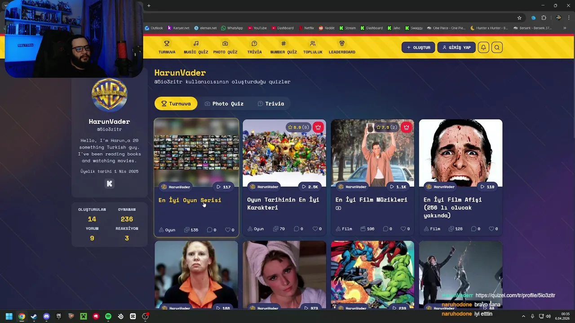Click the Warner Bros profile avatar
This screenshot has width=575, height=323.
click(x=109, y=95)
